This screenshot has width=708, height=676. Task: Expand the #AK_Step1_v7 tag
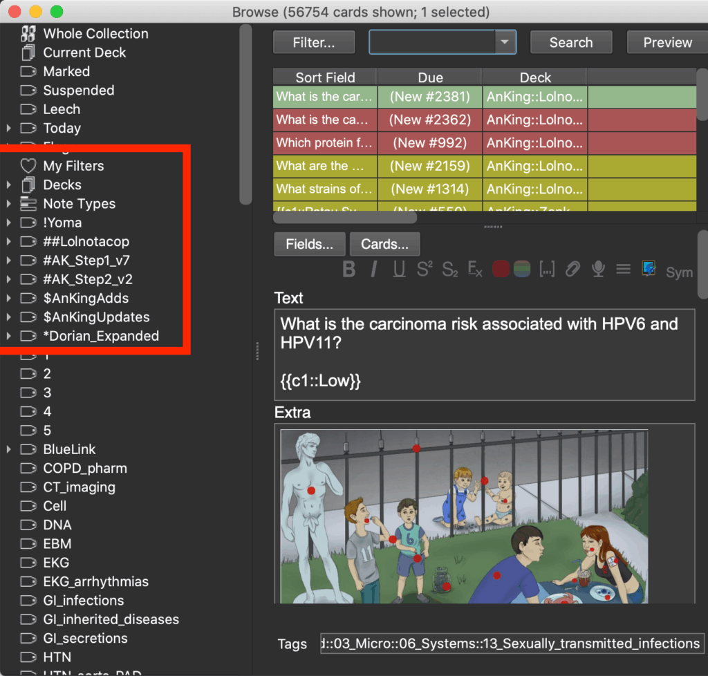click(9, 261)
